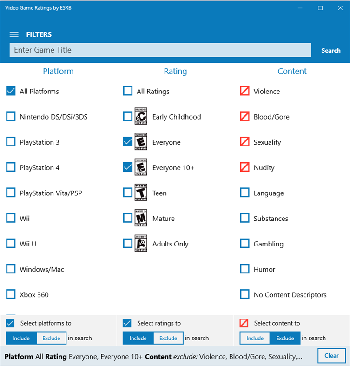Check the PlayStation 3 checkbox
The height and width of the screenshot is (366, 350).
(11, 142)
